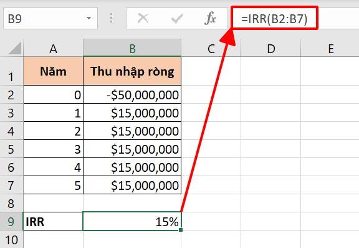
Task: Click the $15,000,000 cell in row 6
Action: point(132,167)
